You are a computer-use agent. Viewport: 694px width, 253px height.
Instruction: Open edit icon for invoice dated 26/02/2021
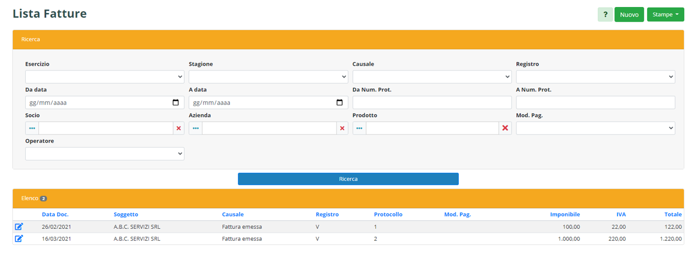point(19,227)
